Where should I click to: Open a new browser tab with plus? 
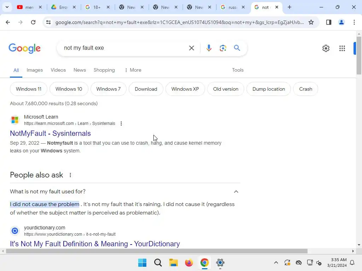click(x=289, y=7)
